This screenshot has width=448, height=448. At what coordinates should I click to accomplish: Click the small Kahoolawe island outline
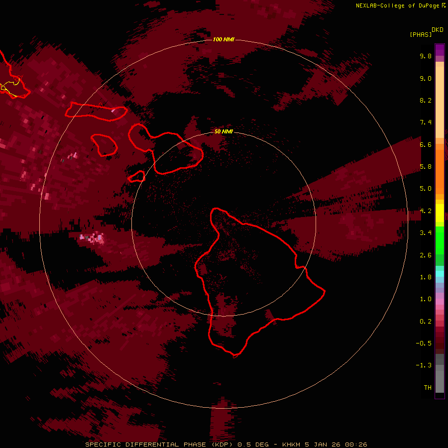pos(137,177)
